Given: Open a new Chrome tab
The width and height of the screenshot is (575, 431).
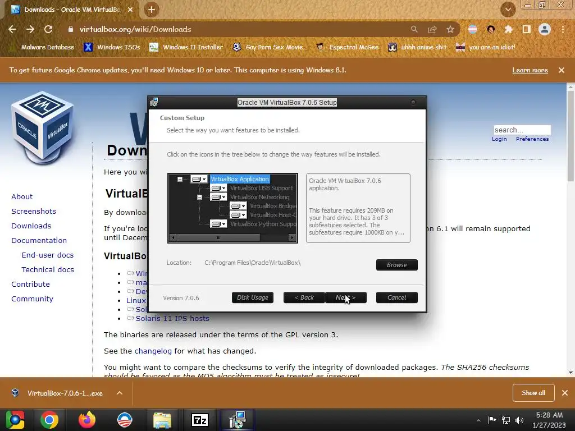Looking at the screenshot, I should (x=152, y=10).
